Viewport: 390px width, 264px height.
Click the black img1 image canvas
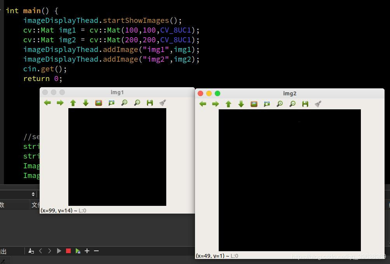click(x=117, y=157)
